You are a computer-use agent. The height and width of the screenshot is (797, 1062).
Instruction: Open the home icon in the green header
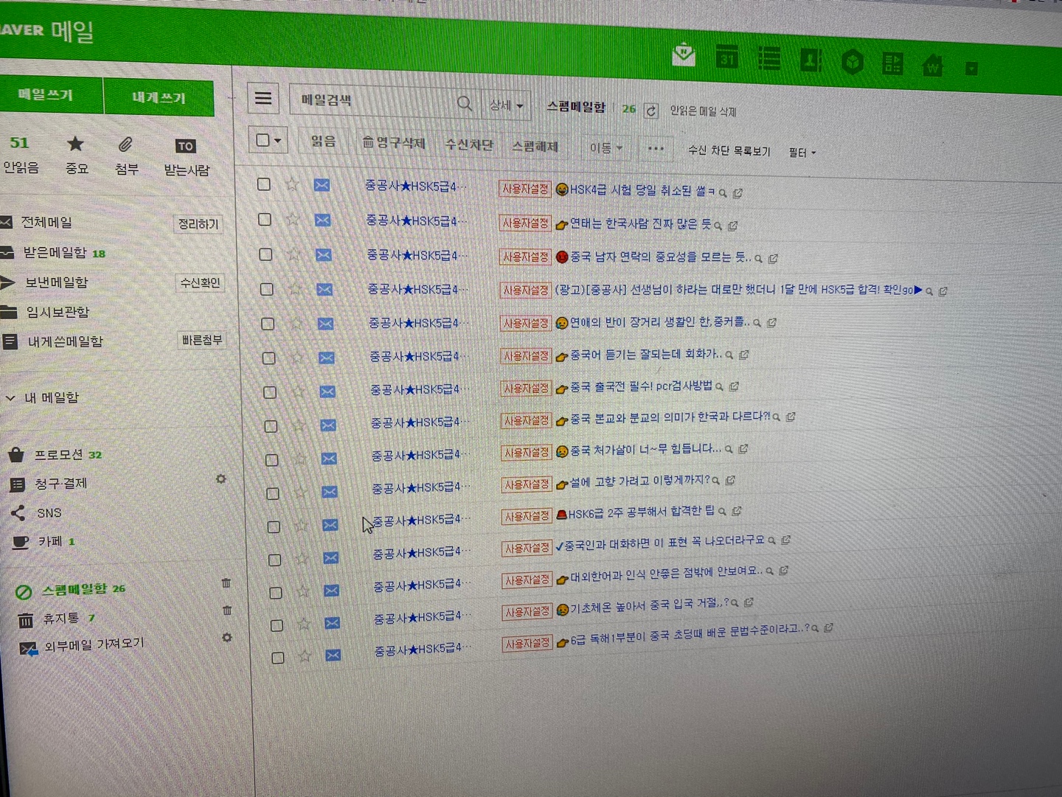(x=933, y=66)
